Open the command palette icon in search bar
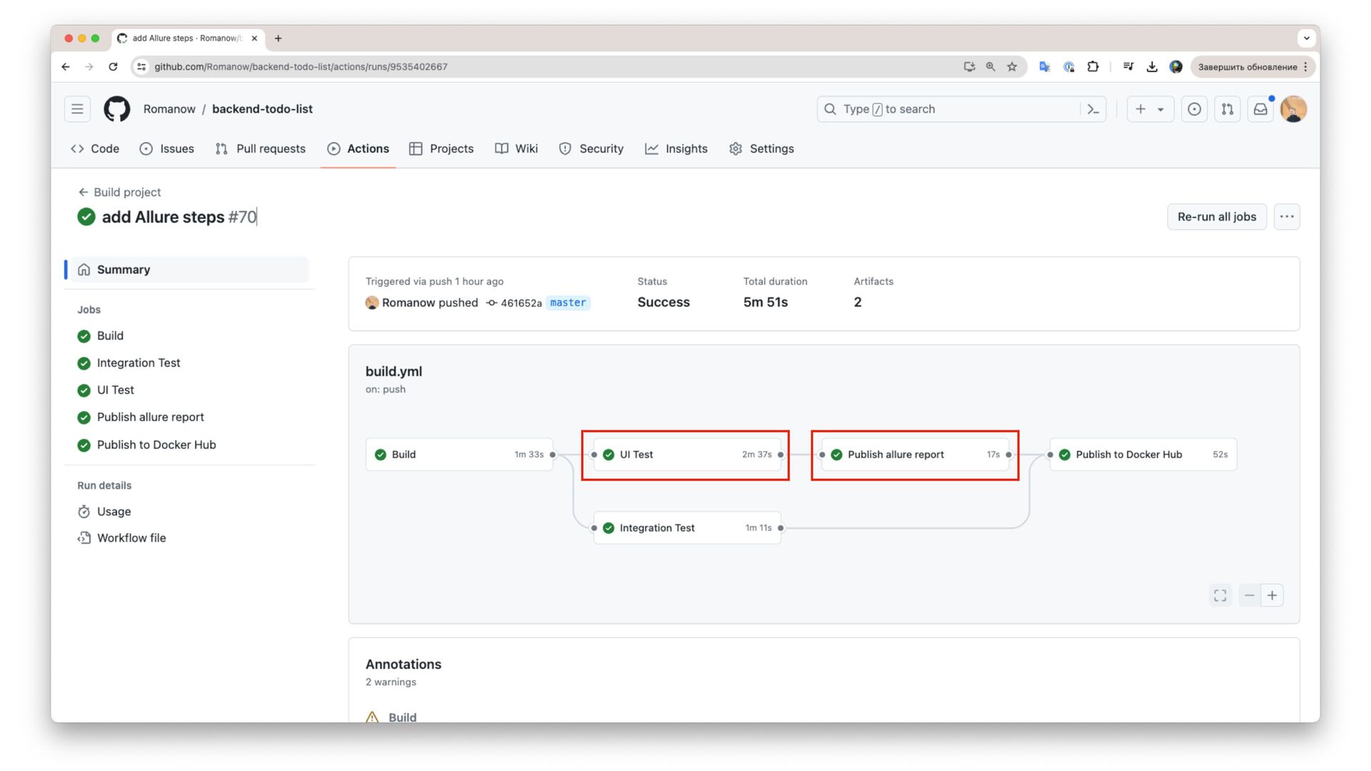This screenshot has width=1371, height=771. 1093,109
